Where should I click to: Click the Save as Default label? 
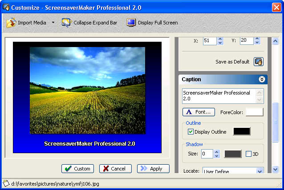click(232, 62)
